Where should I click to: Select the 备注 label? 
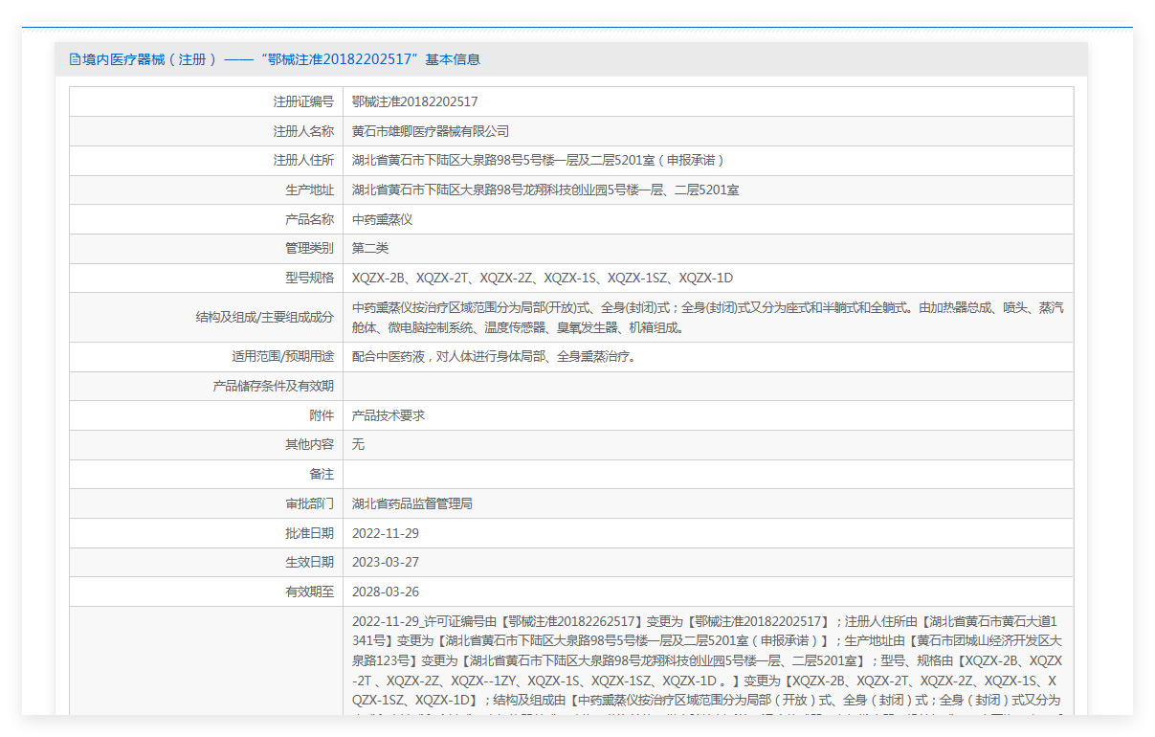tap(322, 474)
